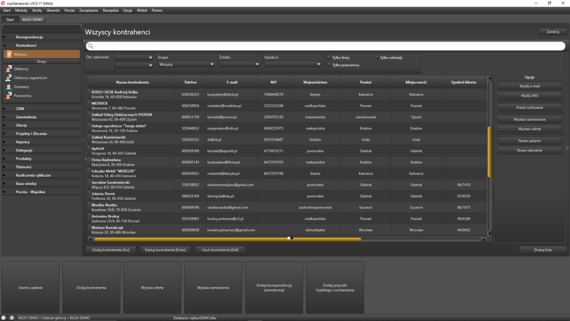Image resolution: width=570 pixels, height=321 pixels.
Task: Click the Nazwa kontrahenta column header
Action: point(132,83)
